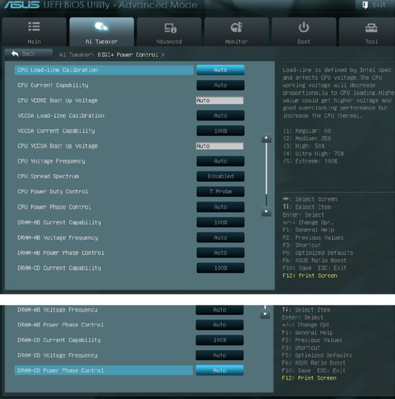The height and width of the screenshot is (399, 395).
Task: Click CPU VCCSA Boot Up Voltage field
Action: point(220,146)
